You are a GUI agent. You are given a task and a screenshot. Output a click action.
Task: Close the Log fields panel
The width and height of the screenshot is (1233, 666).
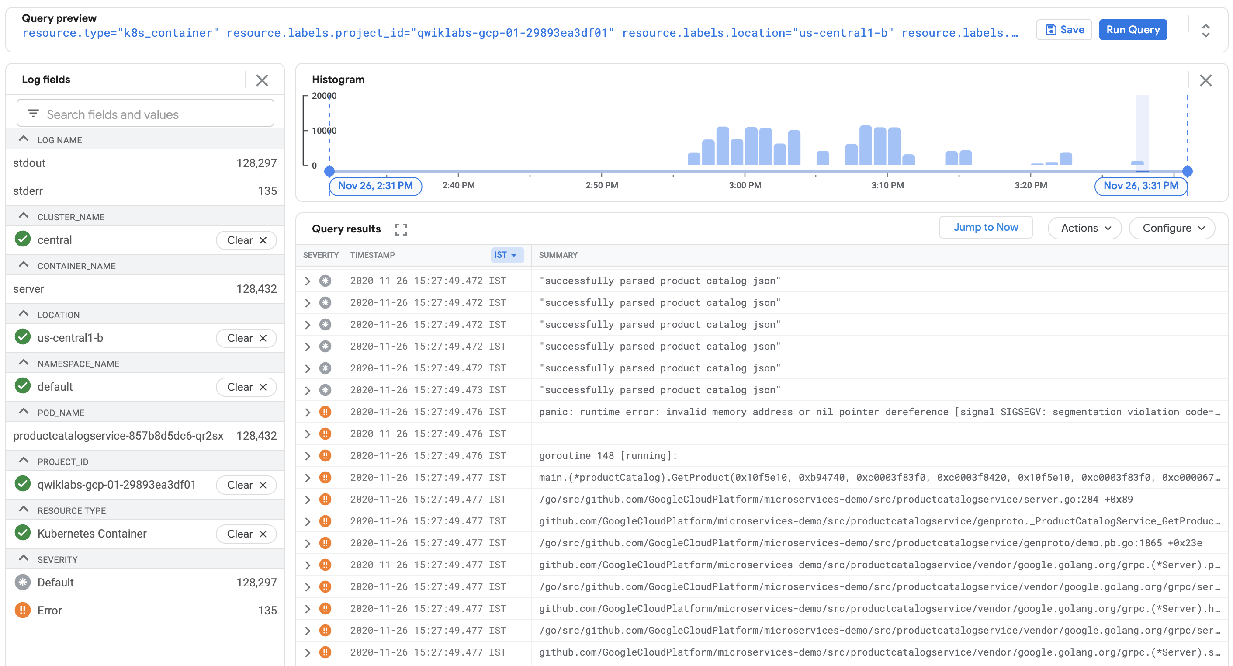coord(262,80)
